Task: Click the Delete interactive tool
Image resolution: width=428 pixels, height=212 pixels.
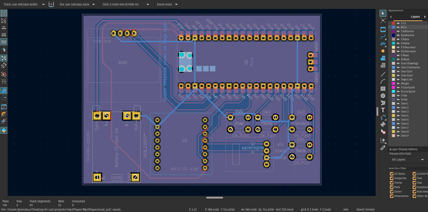Action: point(383,132)
